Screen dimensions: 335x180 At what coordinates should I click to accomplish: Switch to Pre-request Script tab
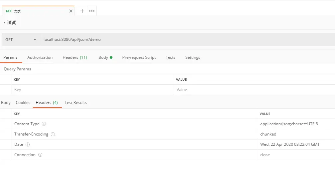click(x=139, y=57)
